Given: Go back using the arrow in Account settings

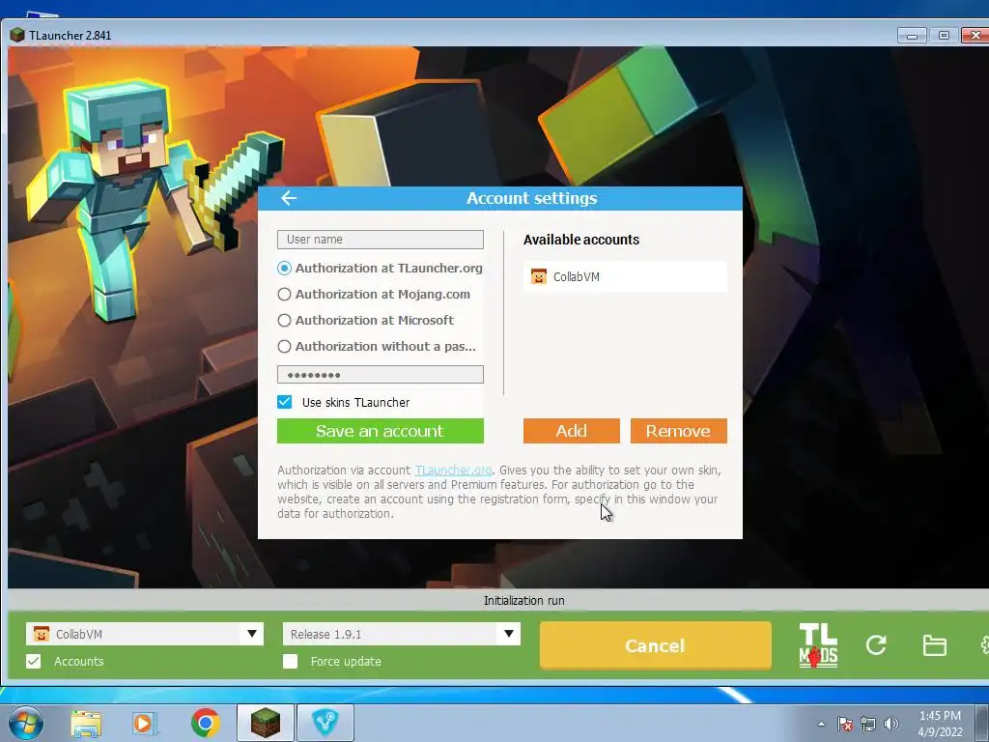Looking at the screenshot, I should click(289, 198).
